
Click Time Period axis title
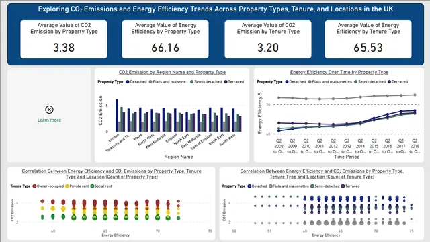(x=347, y=157)
